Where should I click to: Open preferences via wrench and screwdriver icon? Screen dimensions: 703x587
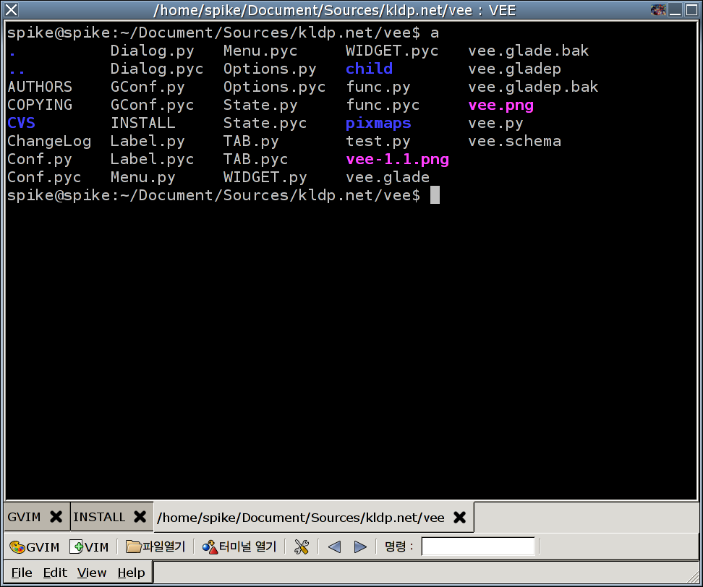pyautogui.click(x=302, y=547)
